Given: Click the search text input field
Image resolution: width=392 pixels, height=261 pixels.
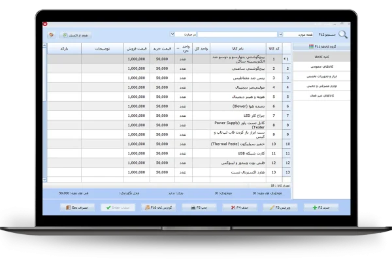Looking at the screenshot, I should click(x=238, y=35).
